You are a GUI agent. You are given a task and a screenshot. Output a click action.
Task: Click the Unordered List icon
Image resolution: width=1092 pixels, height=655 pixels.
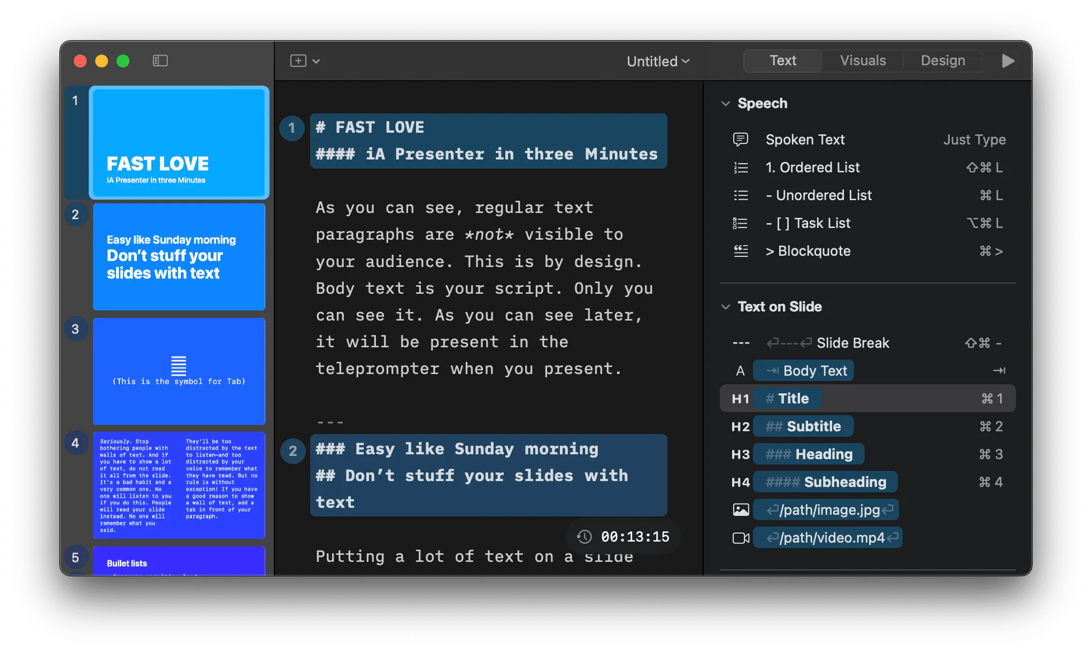point(741,195)
